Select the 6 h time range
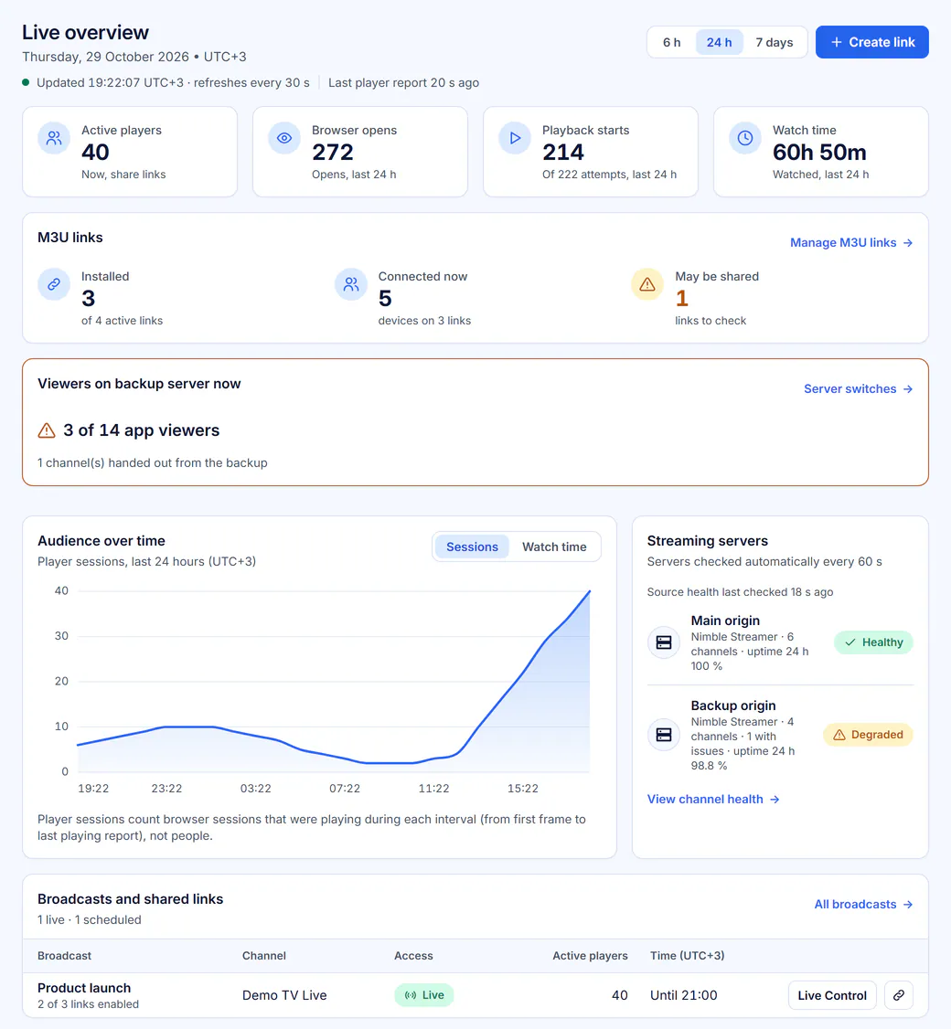This screenshot has height=1029, width=951. [x=671, y=42]
